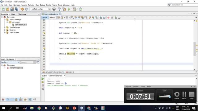Click the Find Selection magnifier icon
This screenshot has height=111, width=198.
click(72, 18)
